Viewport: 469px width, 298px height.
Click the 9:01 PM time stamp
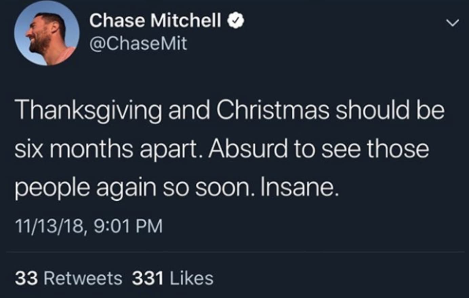(x=128, y=226)
